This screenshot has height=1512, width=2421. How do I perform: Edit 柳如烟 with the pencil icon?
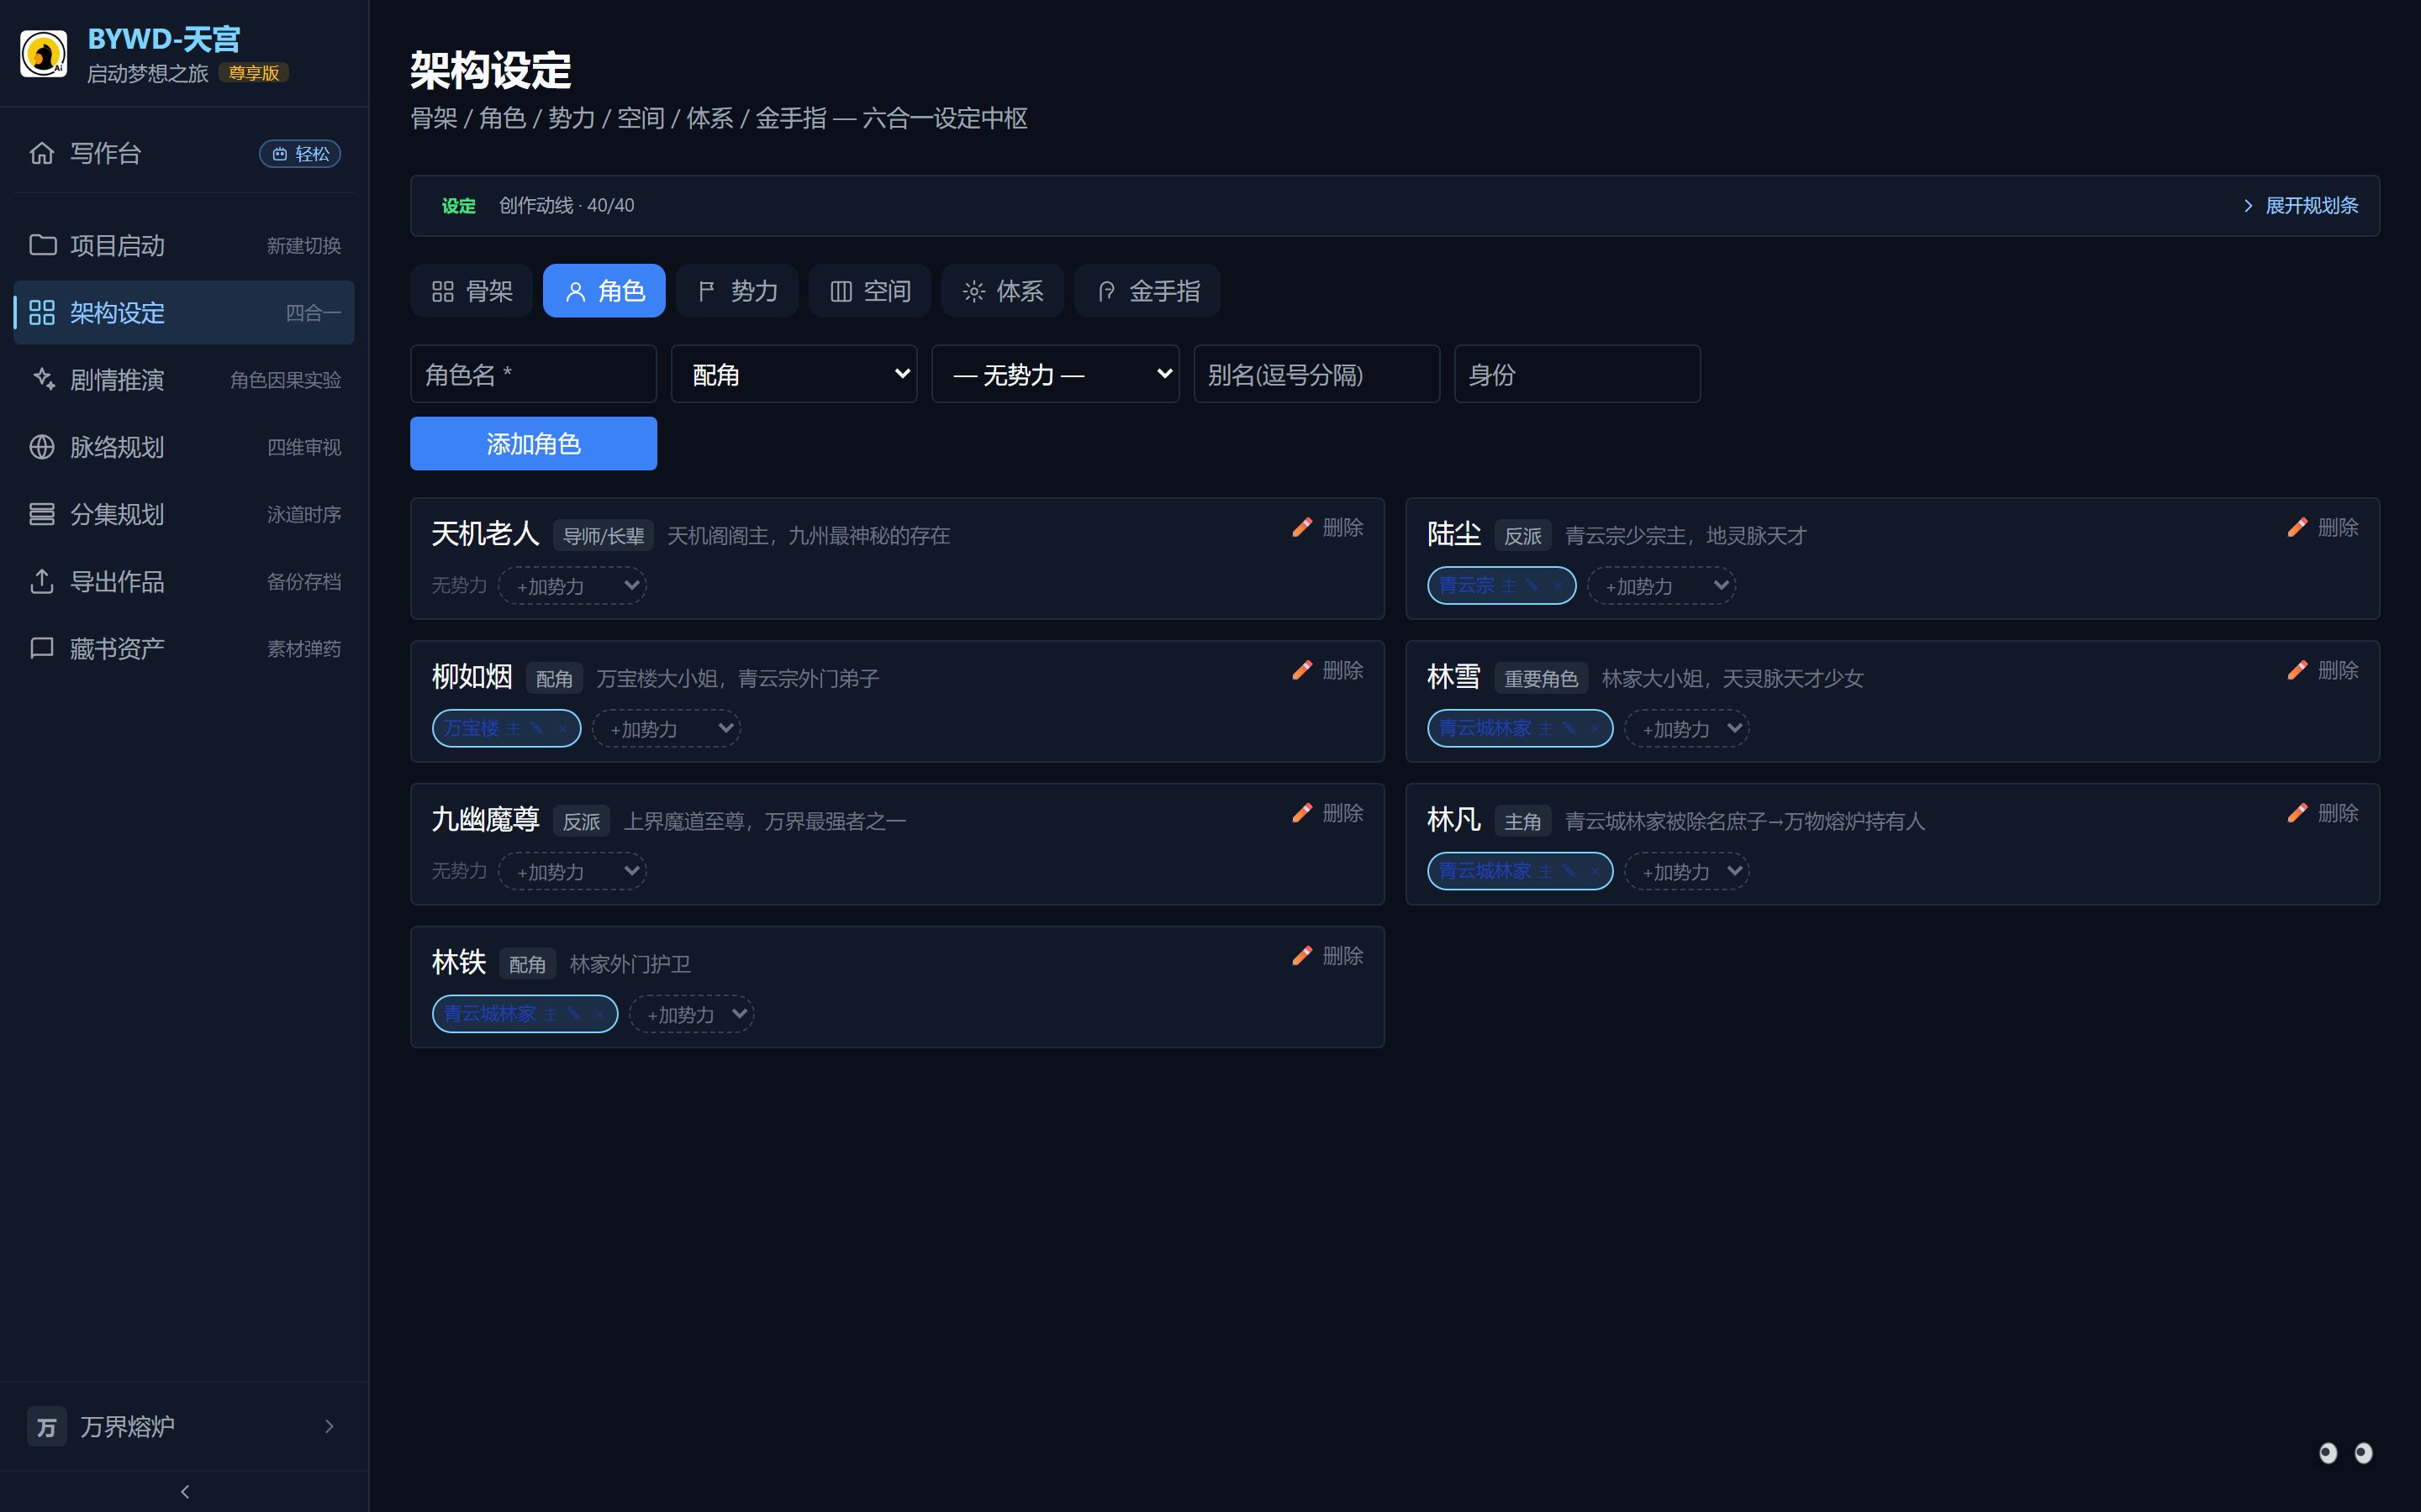point(1301,670)
